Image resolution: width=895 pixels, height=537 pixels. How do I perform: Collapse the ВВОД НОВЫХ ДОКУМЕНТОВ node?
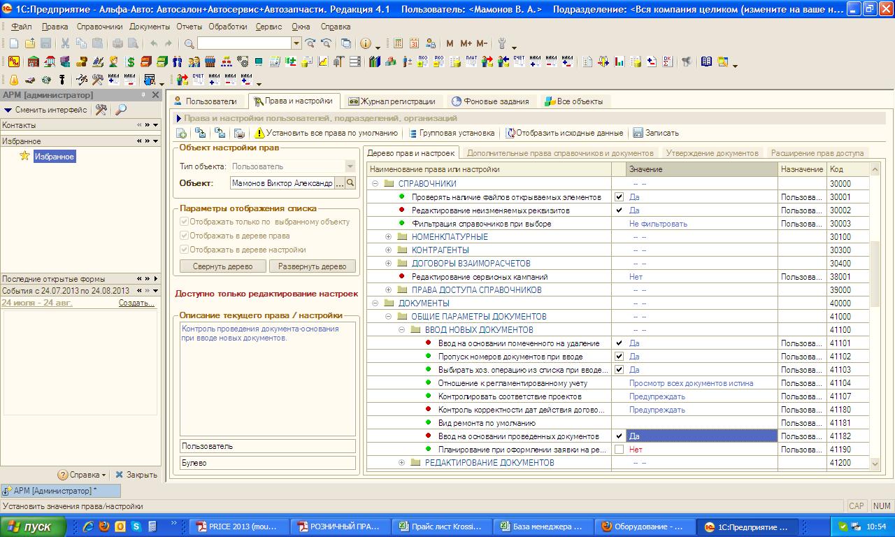click(402, 330)
